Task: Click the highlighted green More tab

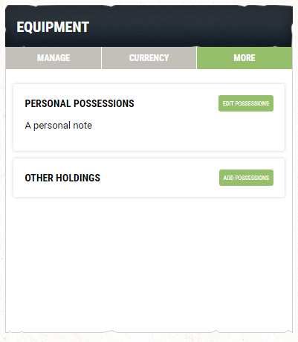Action: pos(244,58)
